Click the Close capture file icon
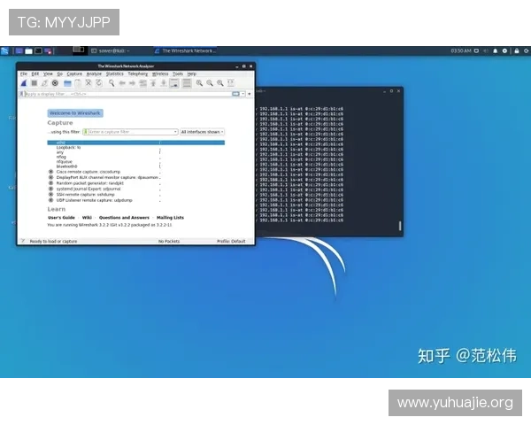This screenshot has width=531, height=425. (x=88, y=83)
